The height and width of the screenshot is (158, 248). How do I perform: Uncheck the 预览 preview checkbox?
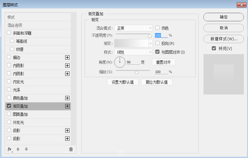tap(214, 48)
